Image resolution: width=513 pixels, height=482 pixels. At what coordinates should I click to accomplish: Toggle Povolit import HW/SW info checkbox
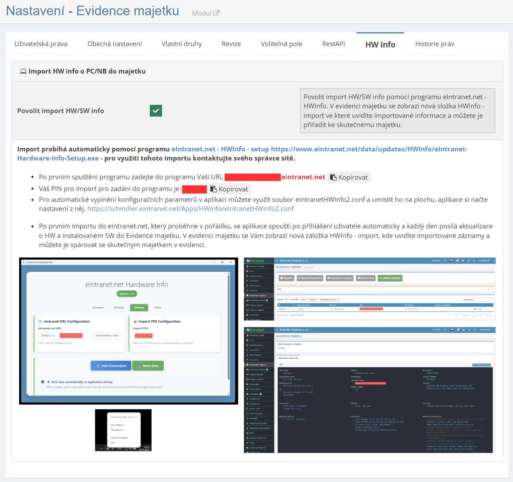point(156,111)
